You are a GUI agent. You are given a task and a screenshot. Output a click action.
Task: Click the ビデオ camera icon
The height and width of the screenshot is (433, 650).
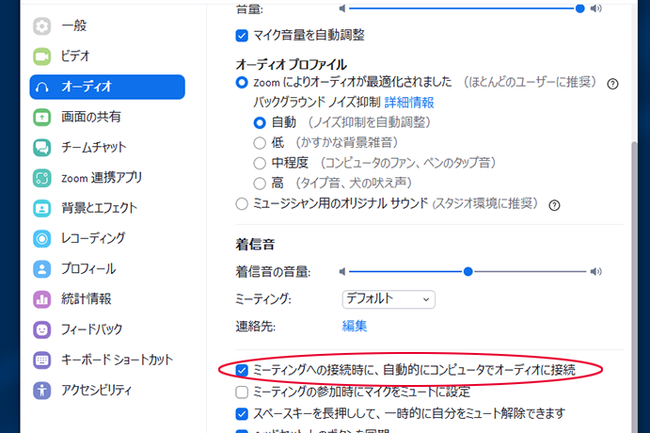(42, 56)
